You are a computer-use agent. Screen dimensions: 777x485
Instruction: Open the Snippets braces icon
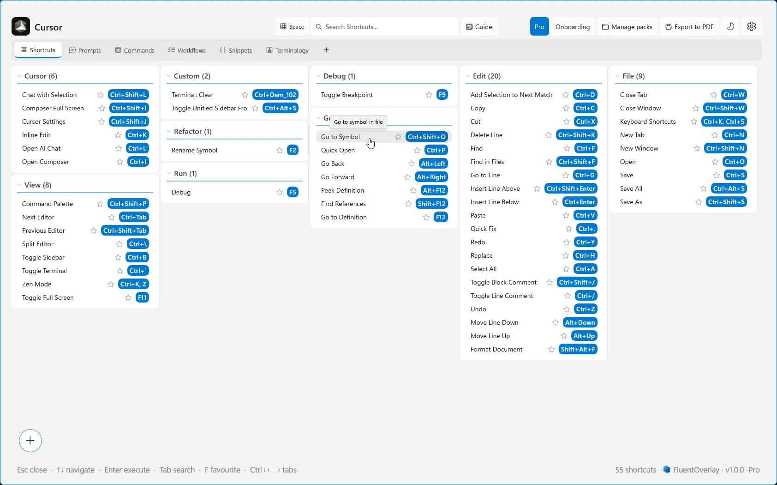(x=222, y=50)
